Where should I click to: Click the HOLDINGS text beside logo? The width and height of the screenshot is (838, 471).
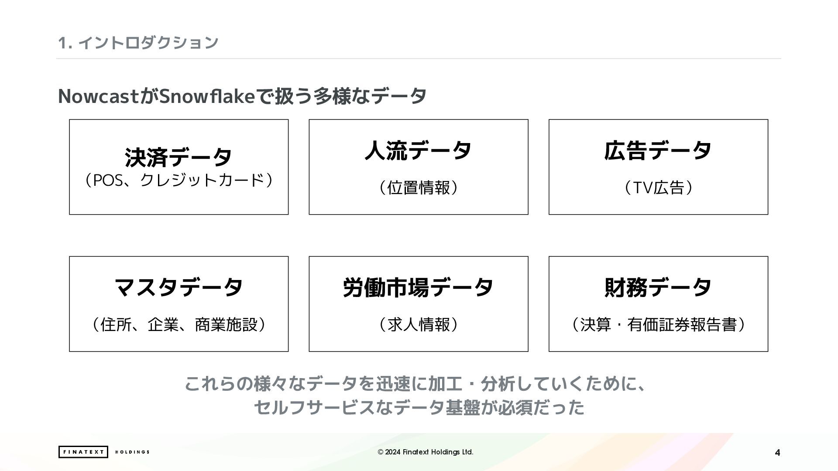click(132, 452)
